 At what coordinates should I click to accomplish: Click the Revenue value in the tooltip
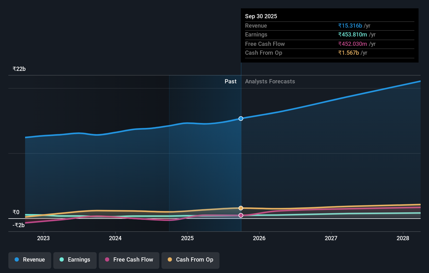pos(350,26)
